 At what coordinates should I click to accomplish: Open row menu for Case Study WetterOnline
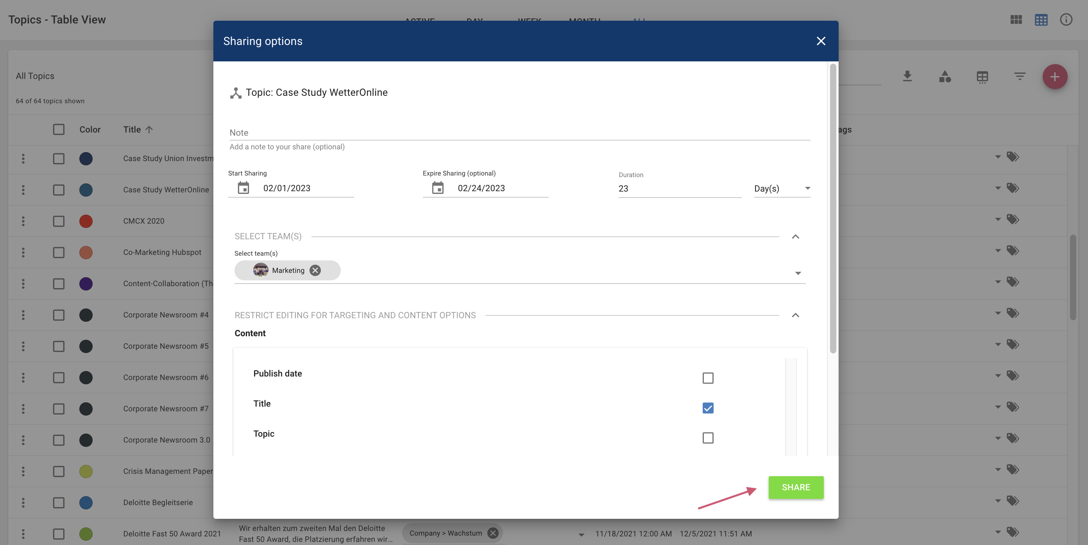23,190
